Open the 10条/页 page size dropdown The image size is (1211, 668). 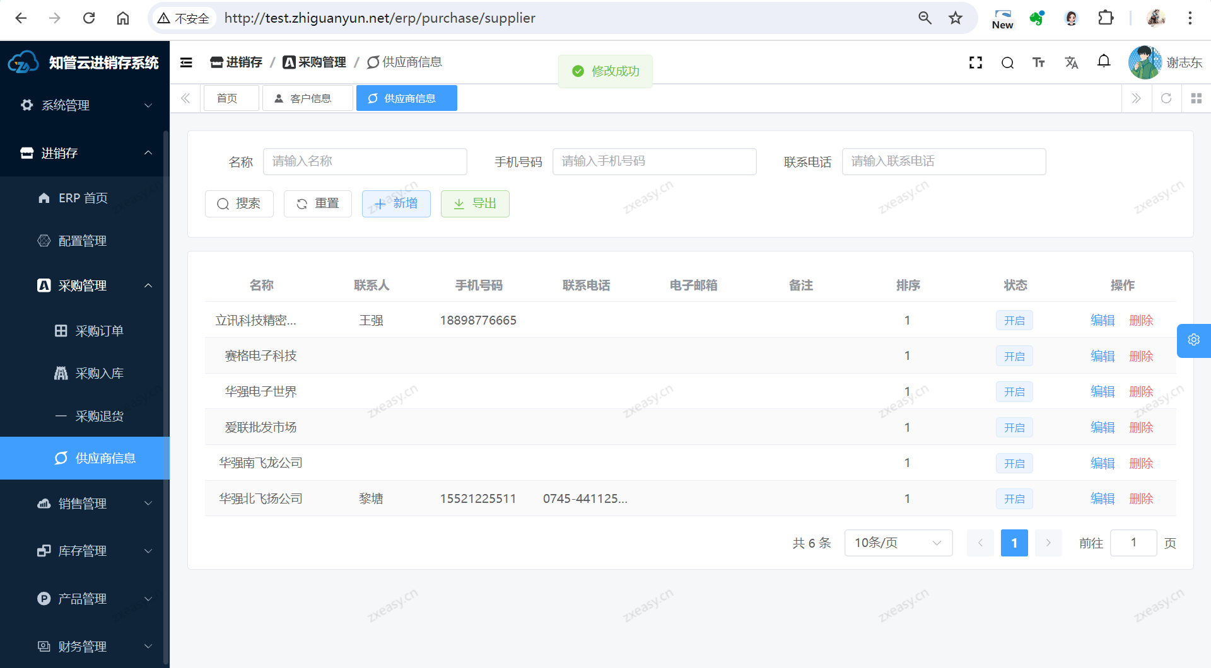[898, 543]
